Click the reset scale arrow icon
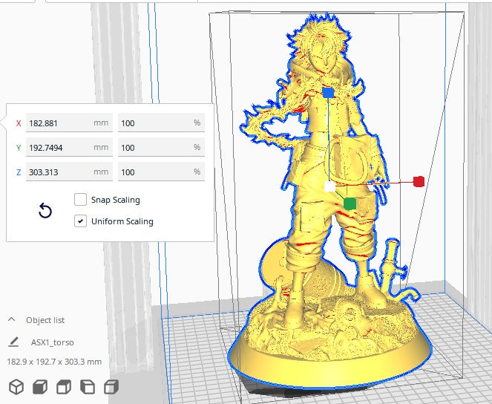Screen dimensions: 492x404 point(45,211)
